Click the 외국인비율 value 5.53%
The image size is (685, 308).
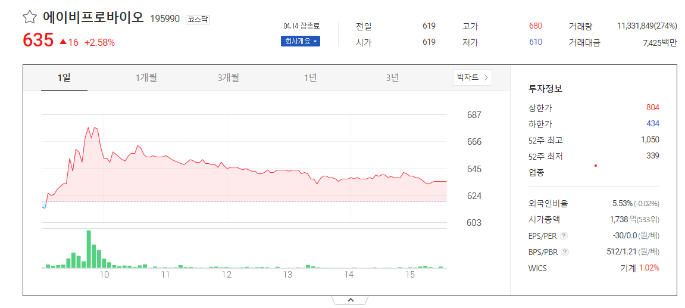(x=623, y=203)
